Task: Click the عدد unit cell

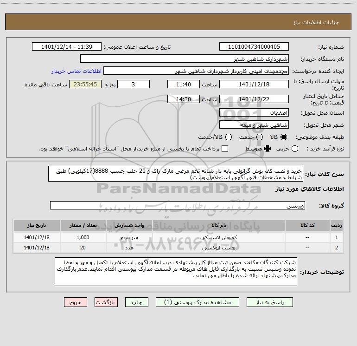Action: tap(129, 248)
